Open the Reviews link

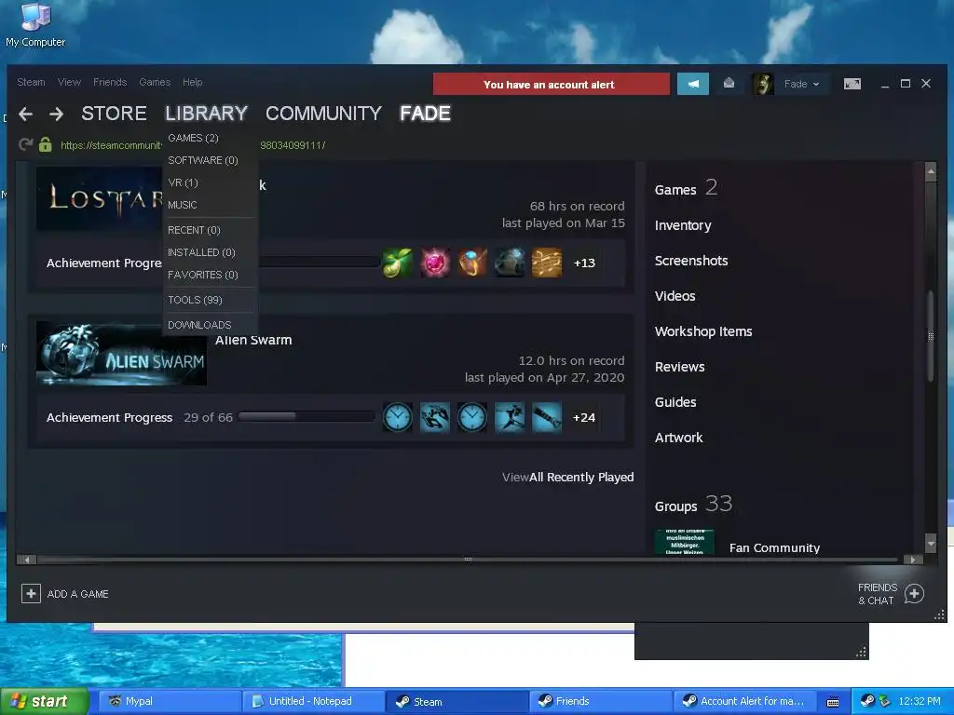tap(679, 367)
